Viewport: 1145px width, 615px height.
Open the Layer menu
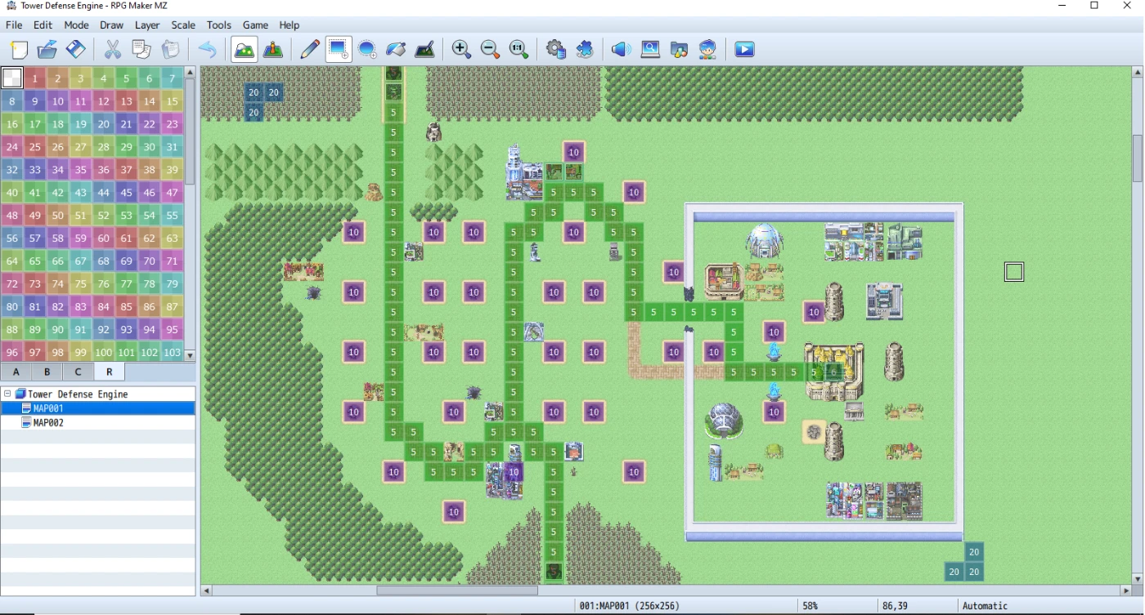(x=147, y=25)
